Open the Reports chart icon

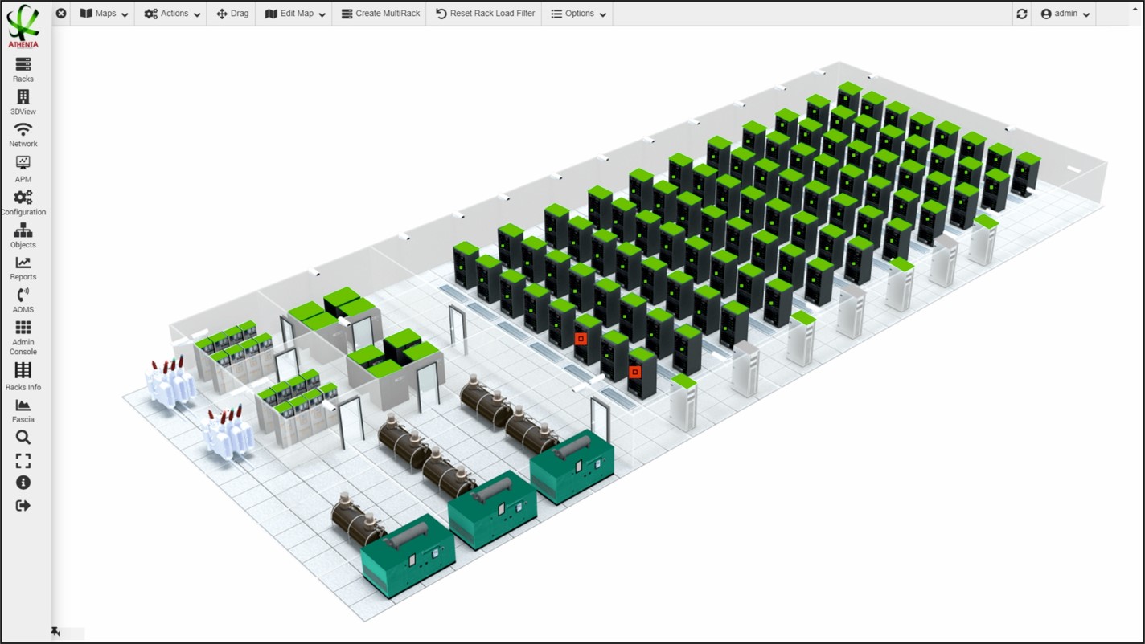23,267
